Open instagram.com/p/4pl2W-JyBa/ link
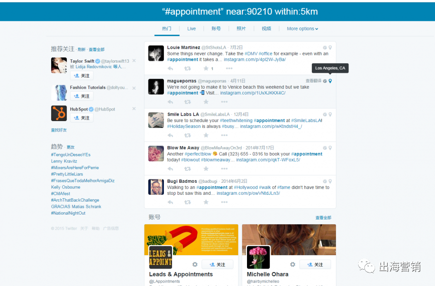 point(255,59)
